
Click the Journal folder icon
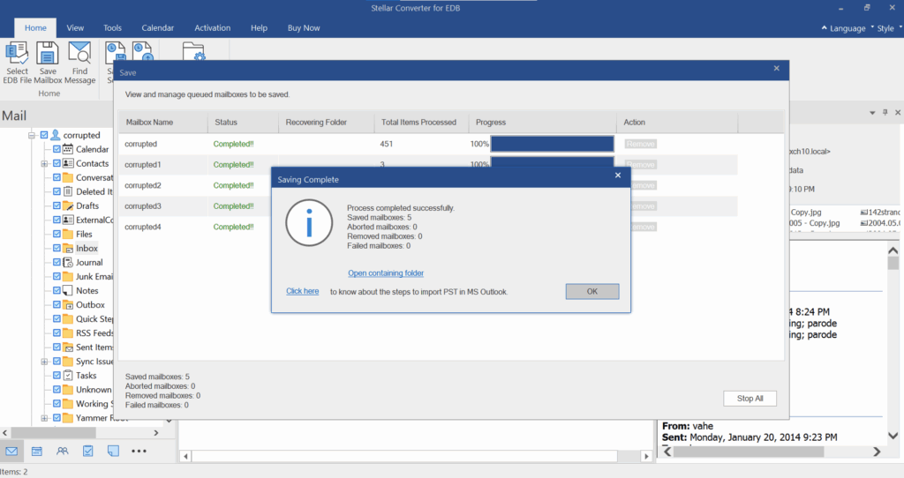click(68, 262)
